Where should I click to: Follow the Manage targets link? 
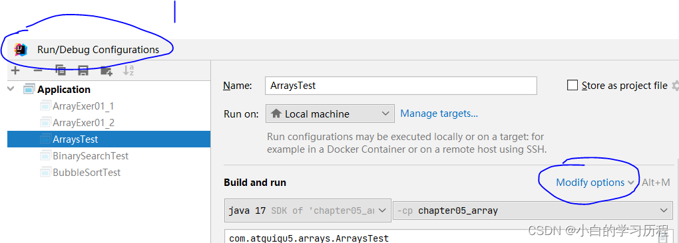coord(439,114)
